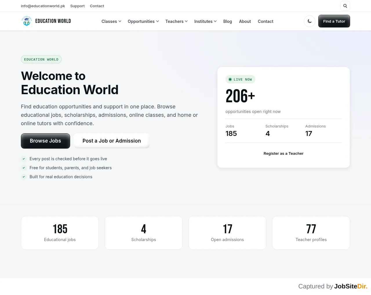The image size is (371, 295).
Task: Click the 206+ opportunities count
Action: pos(240,96)
